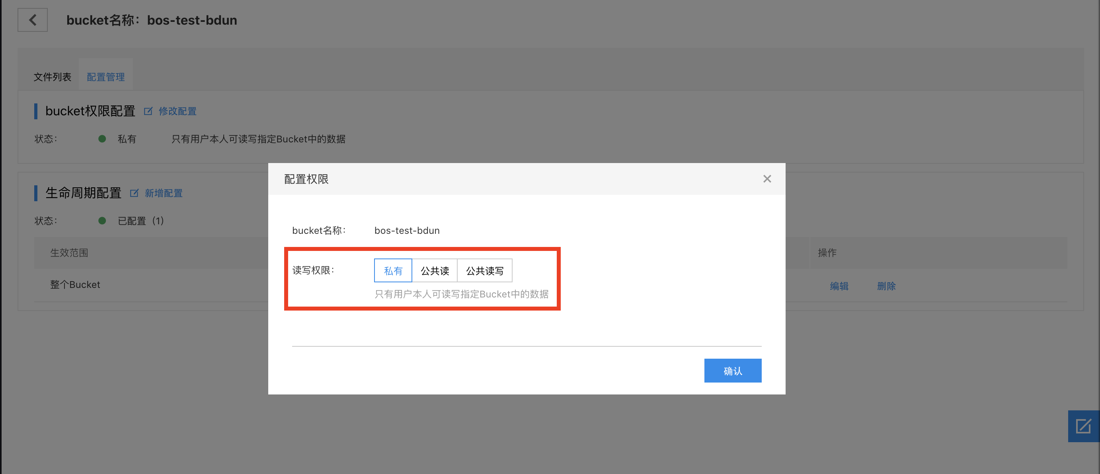Image resolution: width=1100 pixels, height=474 pixels.
Task: Click the floating edit feedback icon
Action: point(1083,426)
